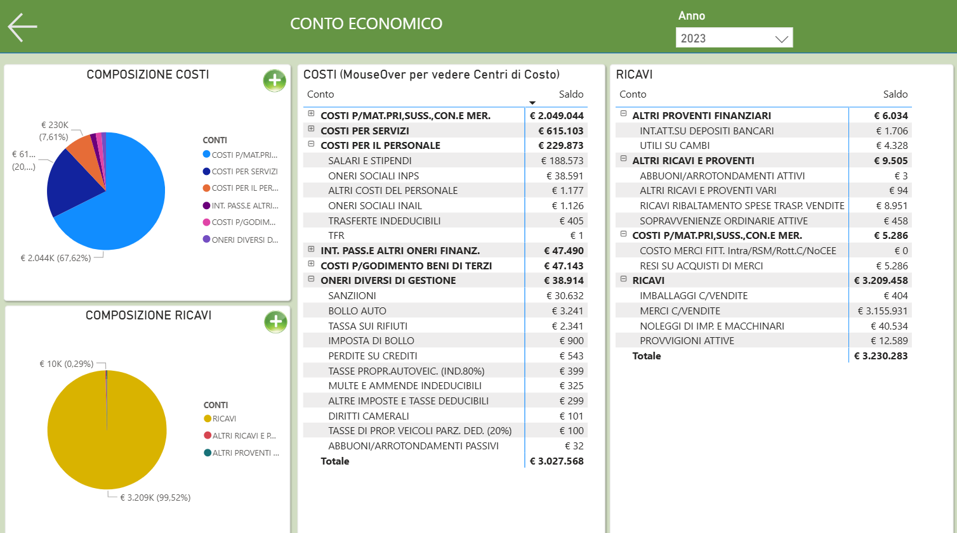
Task: Sort COSTI table by the Saldo header
Action: pos(571,94)
